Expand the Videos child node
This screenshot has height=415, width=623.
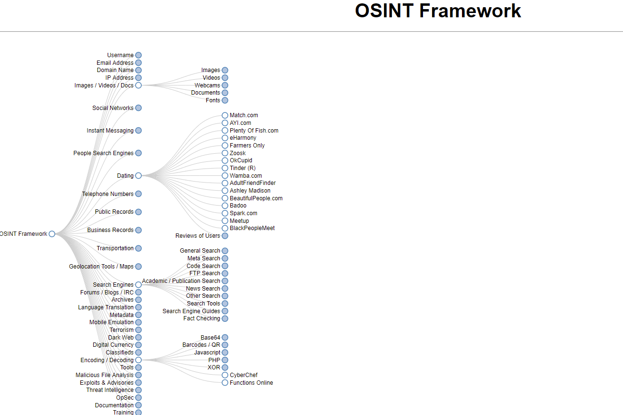click(225, 78)
